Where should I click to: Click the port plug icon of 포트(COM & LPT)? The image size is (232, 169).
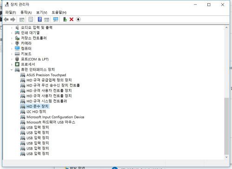(17, 59)
